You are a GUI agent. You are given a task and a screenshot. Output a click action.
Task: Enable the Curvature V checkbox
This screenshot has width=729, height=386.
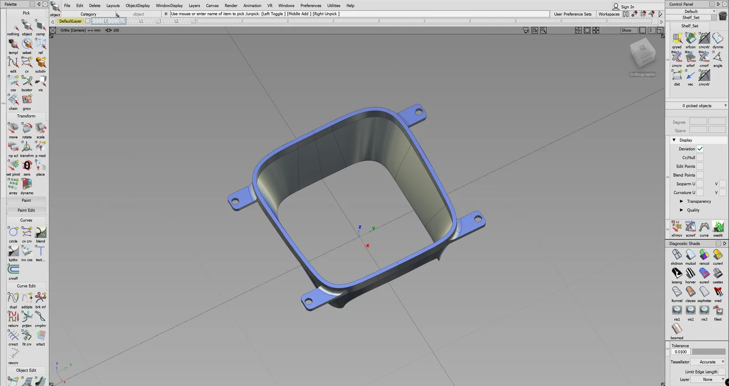(723, 192)
